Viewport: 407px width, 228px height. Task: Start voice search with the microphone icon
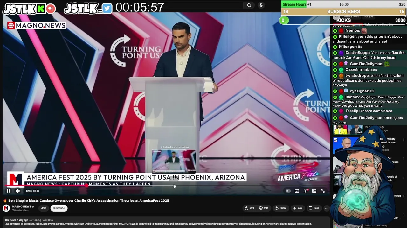pos(261,5)
